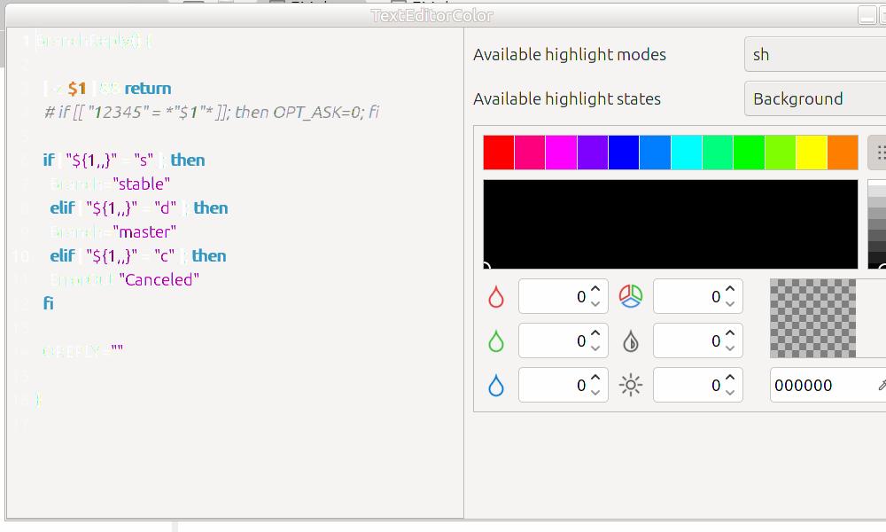Click the 000000 hex color field

[815, 386]
